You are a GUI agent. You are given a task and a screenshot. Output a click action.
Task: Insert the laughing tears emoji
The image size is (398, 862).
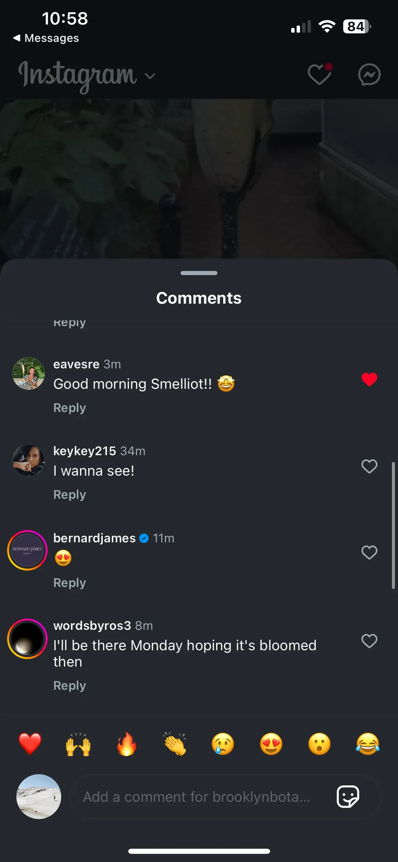[x=368, y=744]
